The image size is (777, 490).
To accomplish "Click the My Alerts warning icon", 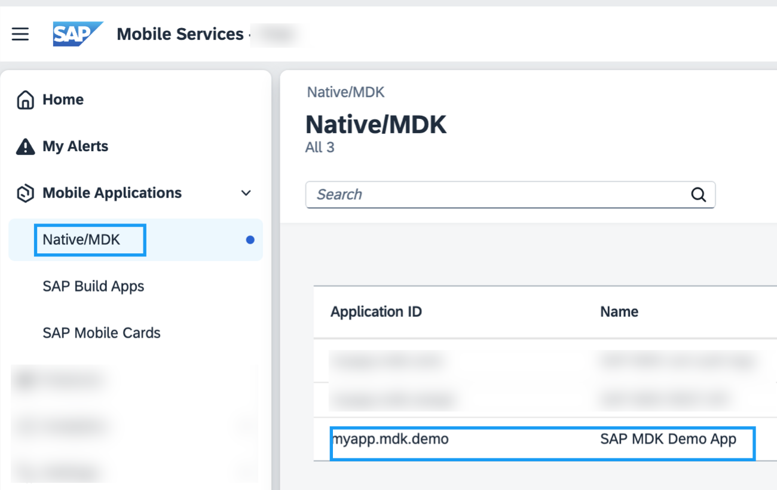I will (x=25, y=146).
